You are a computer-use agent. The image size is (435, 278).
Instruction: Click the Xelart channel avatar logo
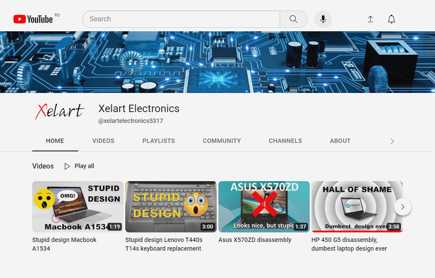[59, 111]
